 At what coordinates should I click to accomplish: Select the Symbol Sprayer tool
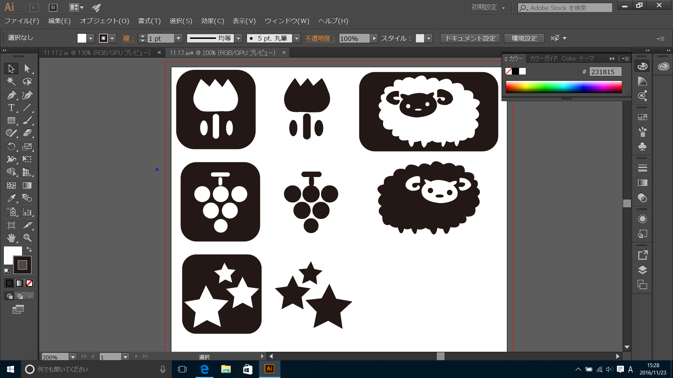click(11, 211)
